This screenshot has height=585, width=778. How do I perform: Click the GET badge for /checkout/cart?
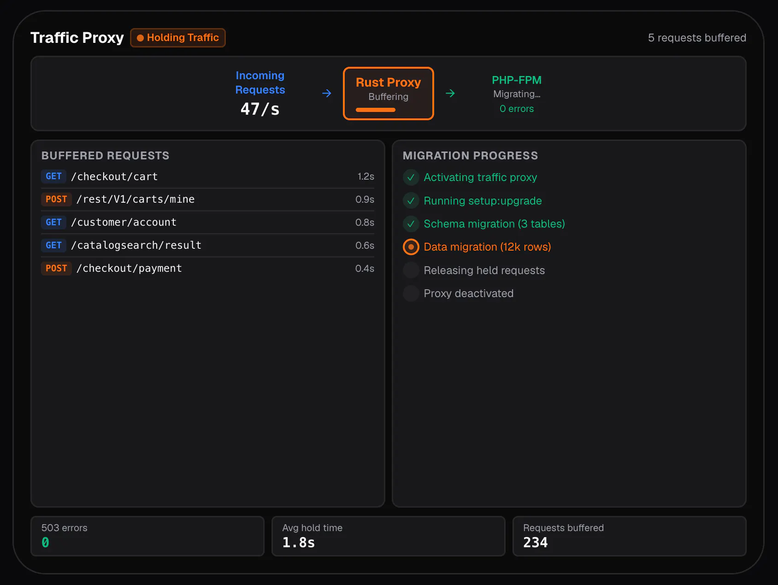pos(54,176)
